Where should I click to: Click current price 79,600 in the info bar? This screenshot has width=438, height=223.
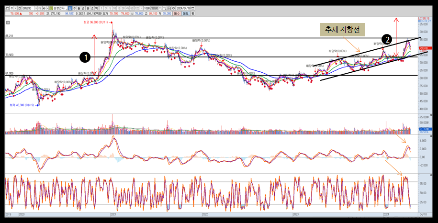15,14
